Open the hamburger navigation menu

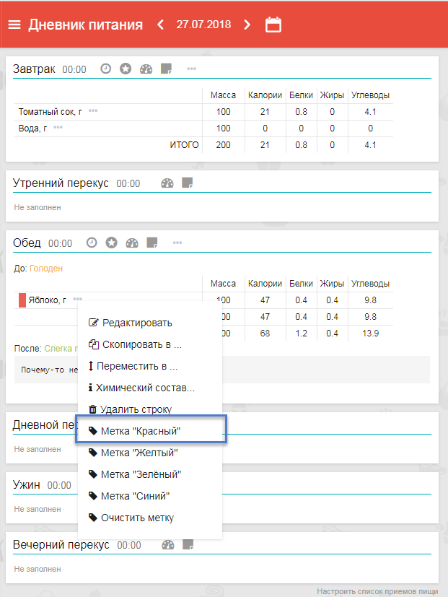[14, 25]
